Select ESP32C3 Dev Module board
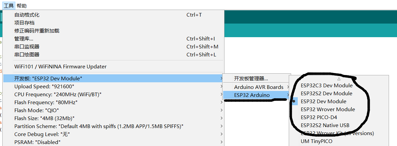Viewport: 397px width, 146px height. (x=339, y=86)
